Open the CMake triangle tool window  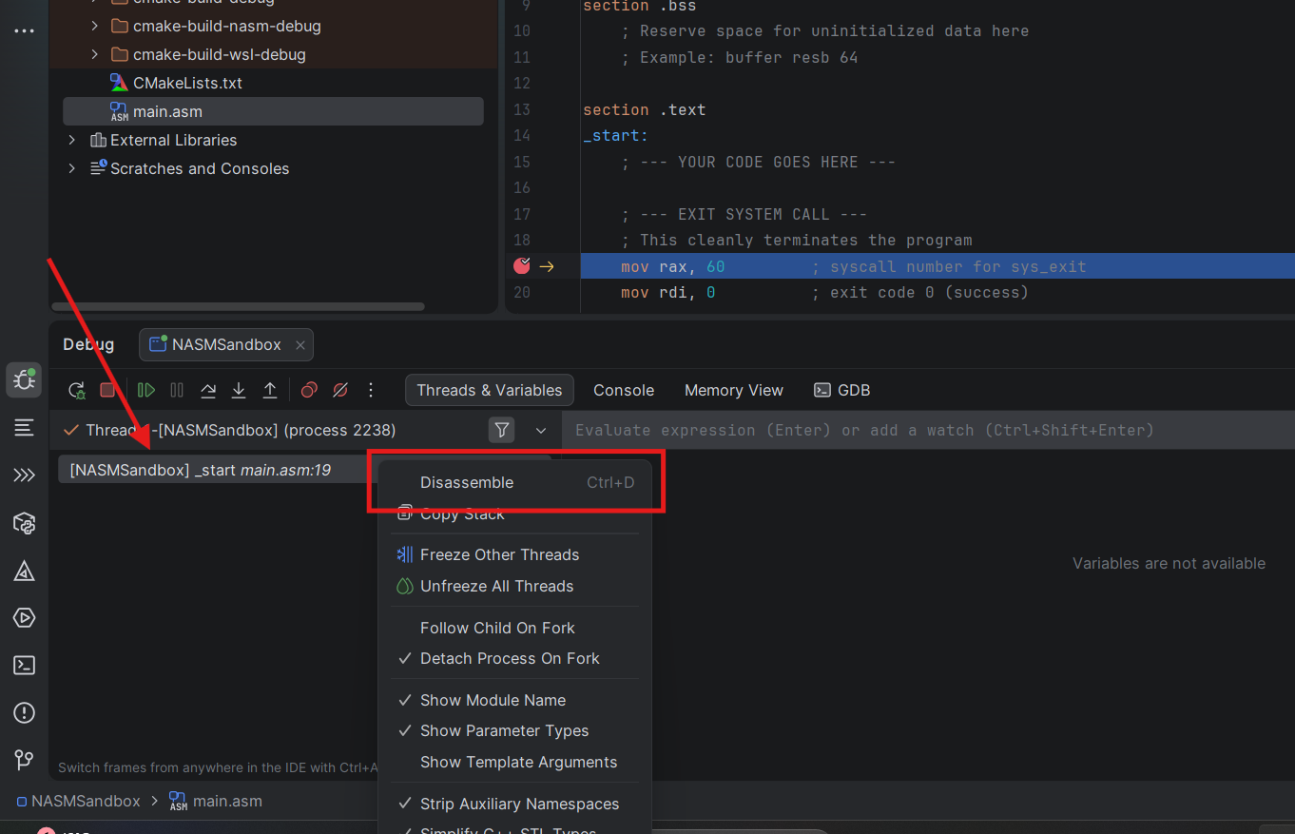[x=24, y=571]
